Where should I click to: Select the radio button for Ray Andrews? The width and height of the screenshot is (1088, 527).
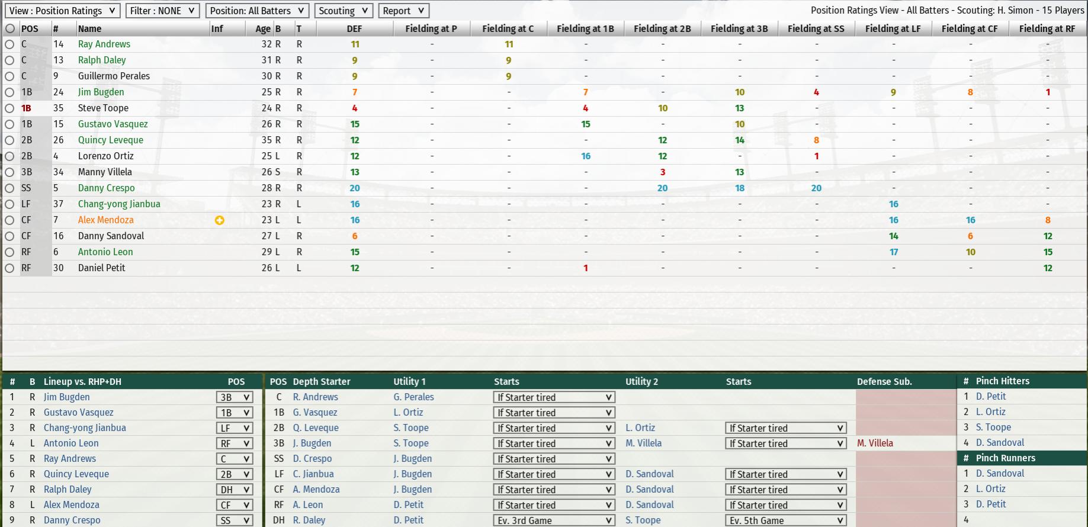[x=9, y=44]
